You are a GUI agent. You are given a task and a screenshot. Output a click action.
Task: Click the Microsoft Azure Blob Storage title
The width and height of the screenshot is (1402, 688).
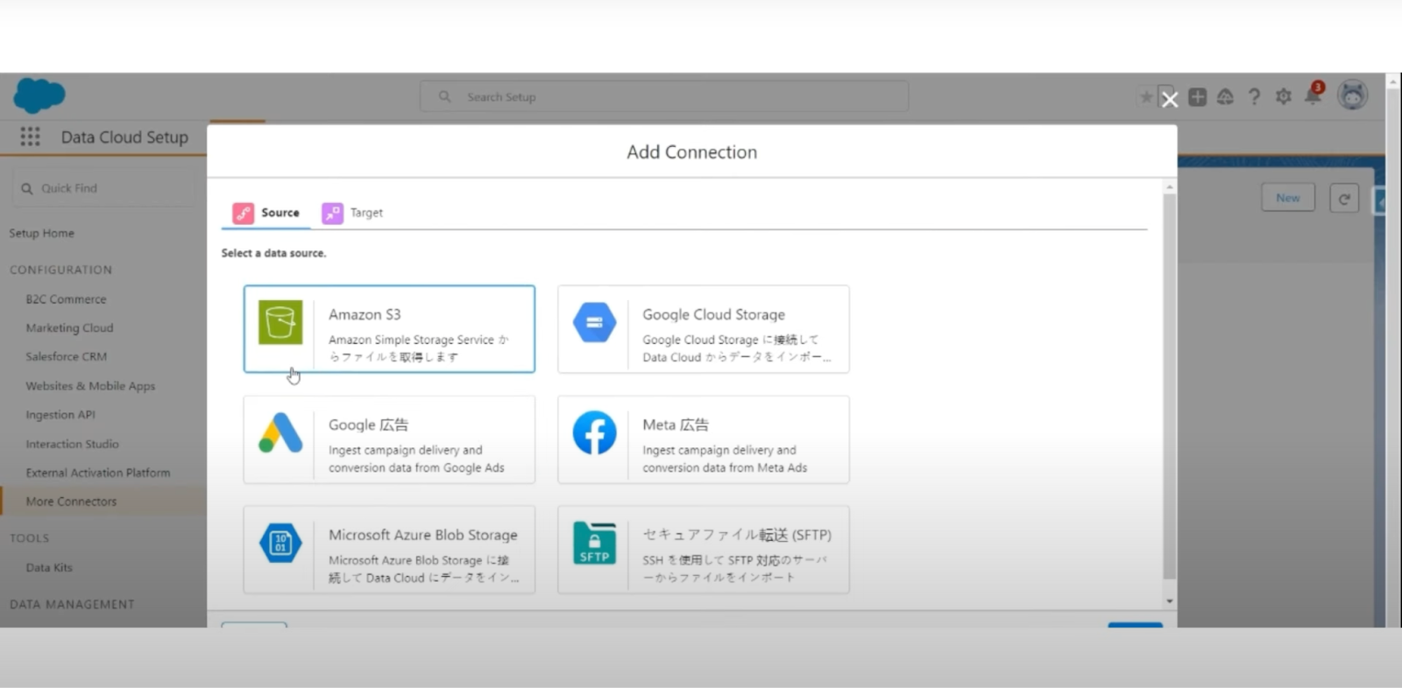pos(422,535)
